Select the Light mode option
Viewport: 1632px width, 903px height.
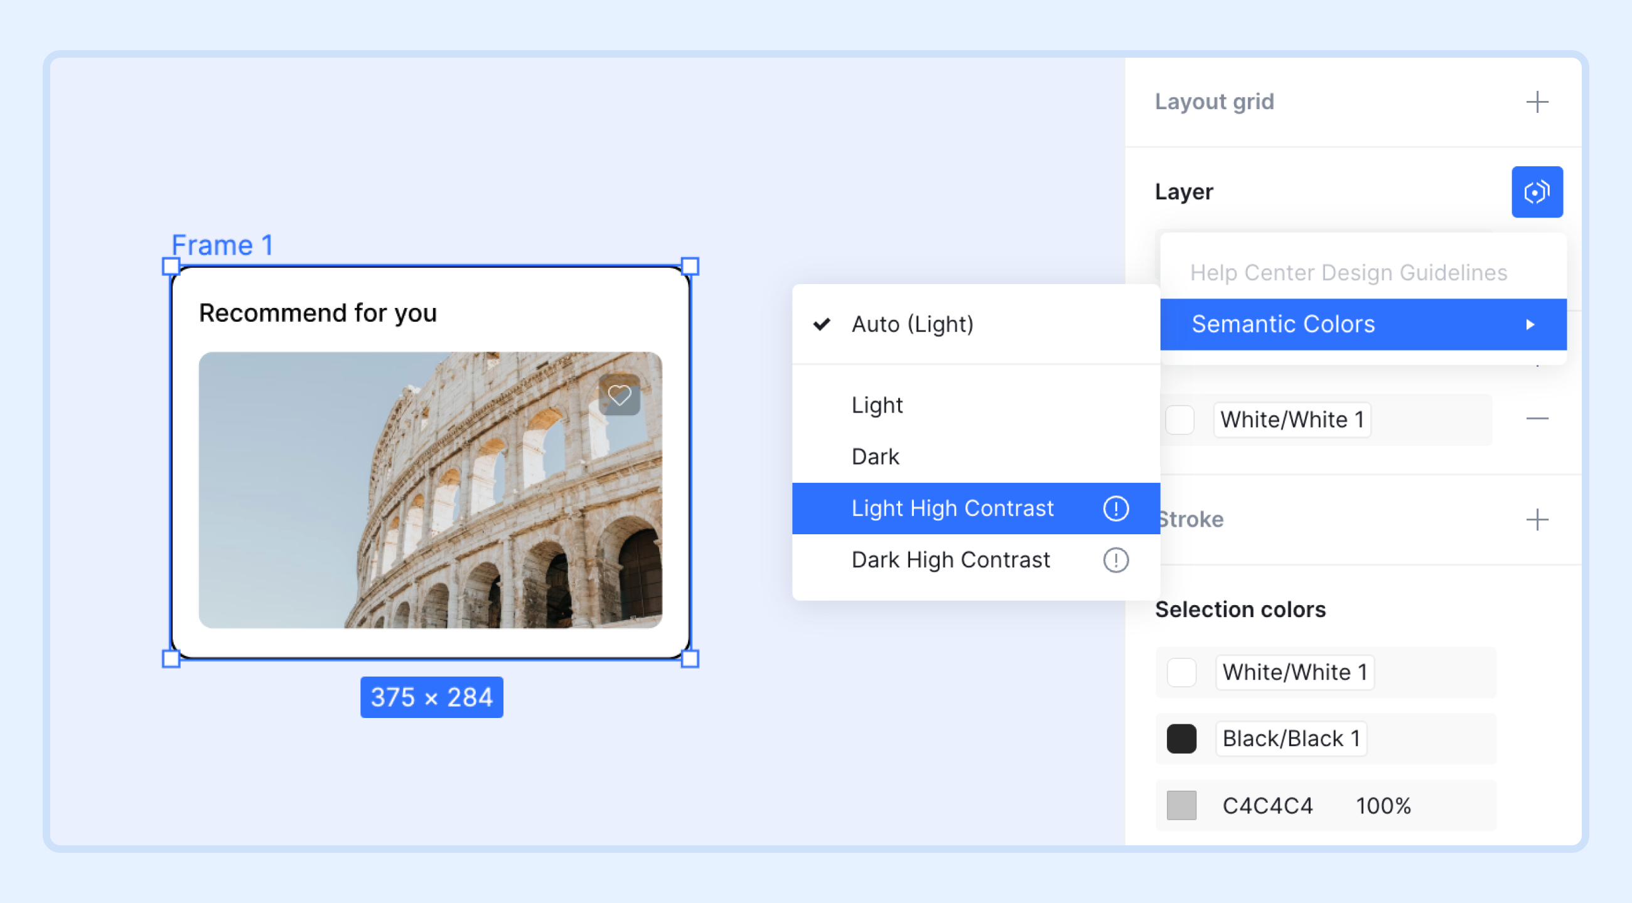tap(975, 405)
